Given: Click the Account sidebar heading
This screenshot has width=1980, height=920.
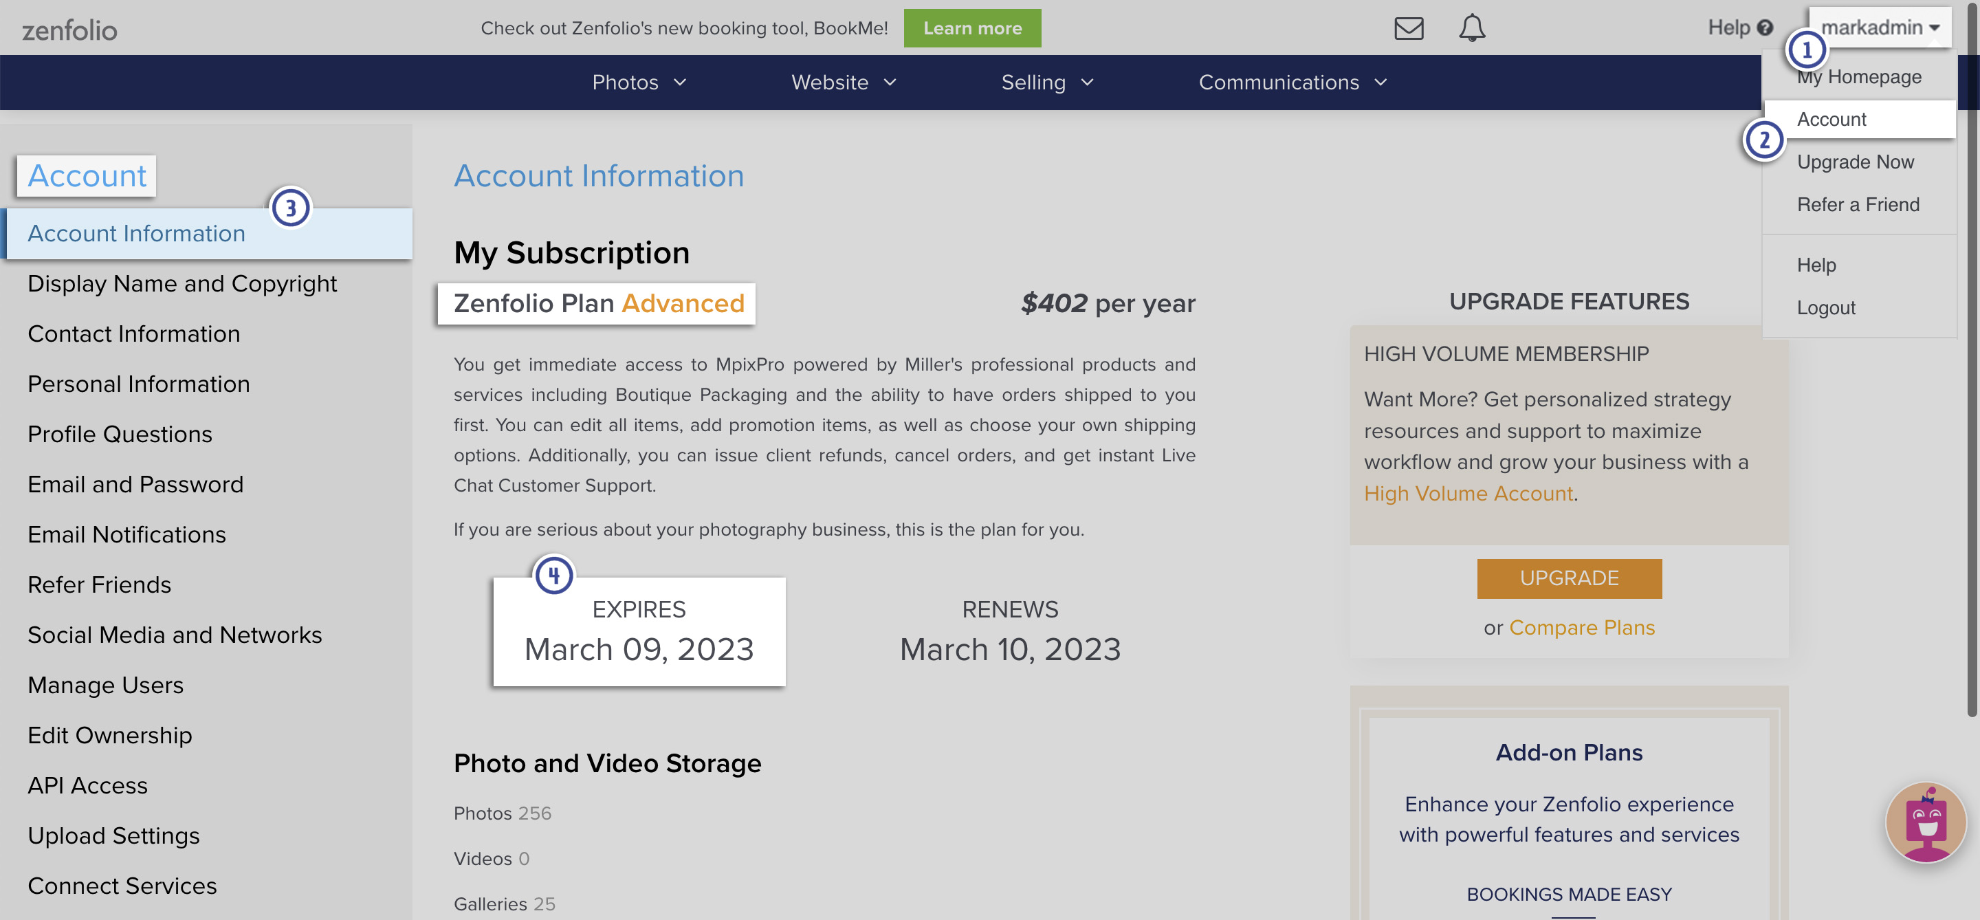Looking at the screenshot, I should (86, 176).
